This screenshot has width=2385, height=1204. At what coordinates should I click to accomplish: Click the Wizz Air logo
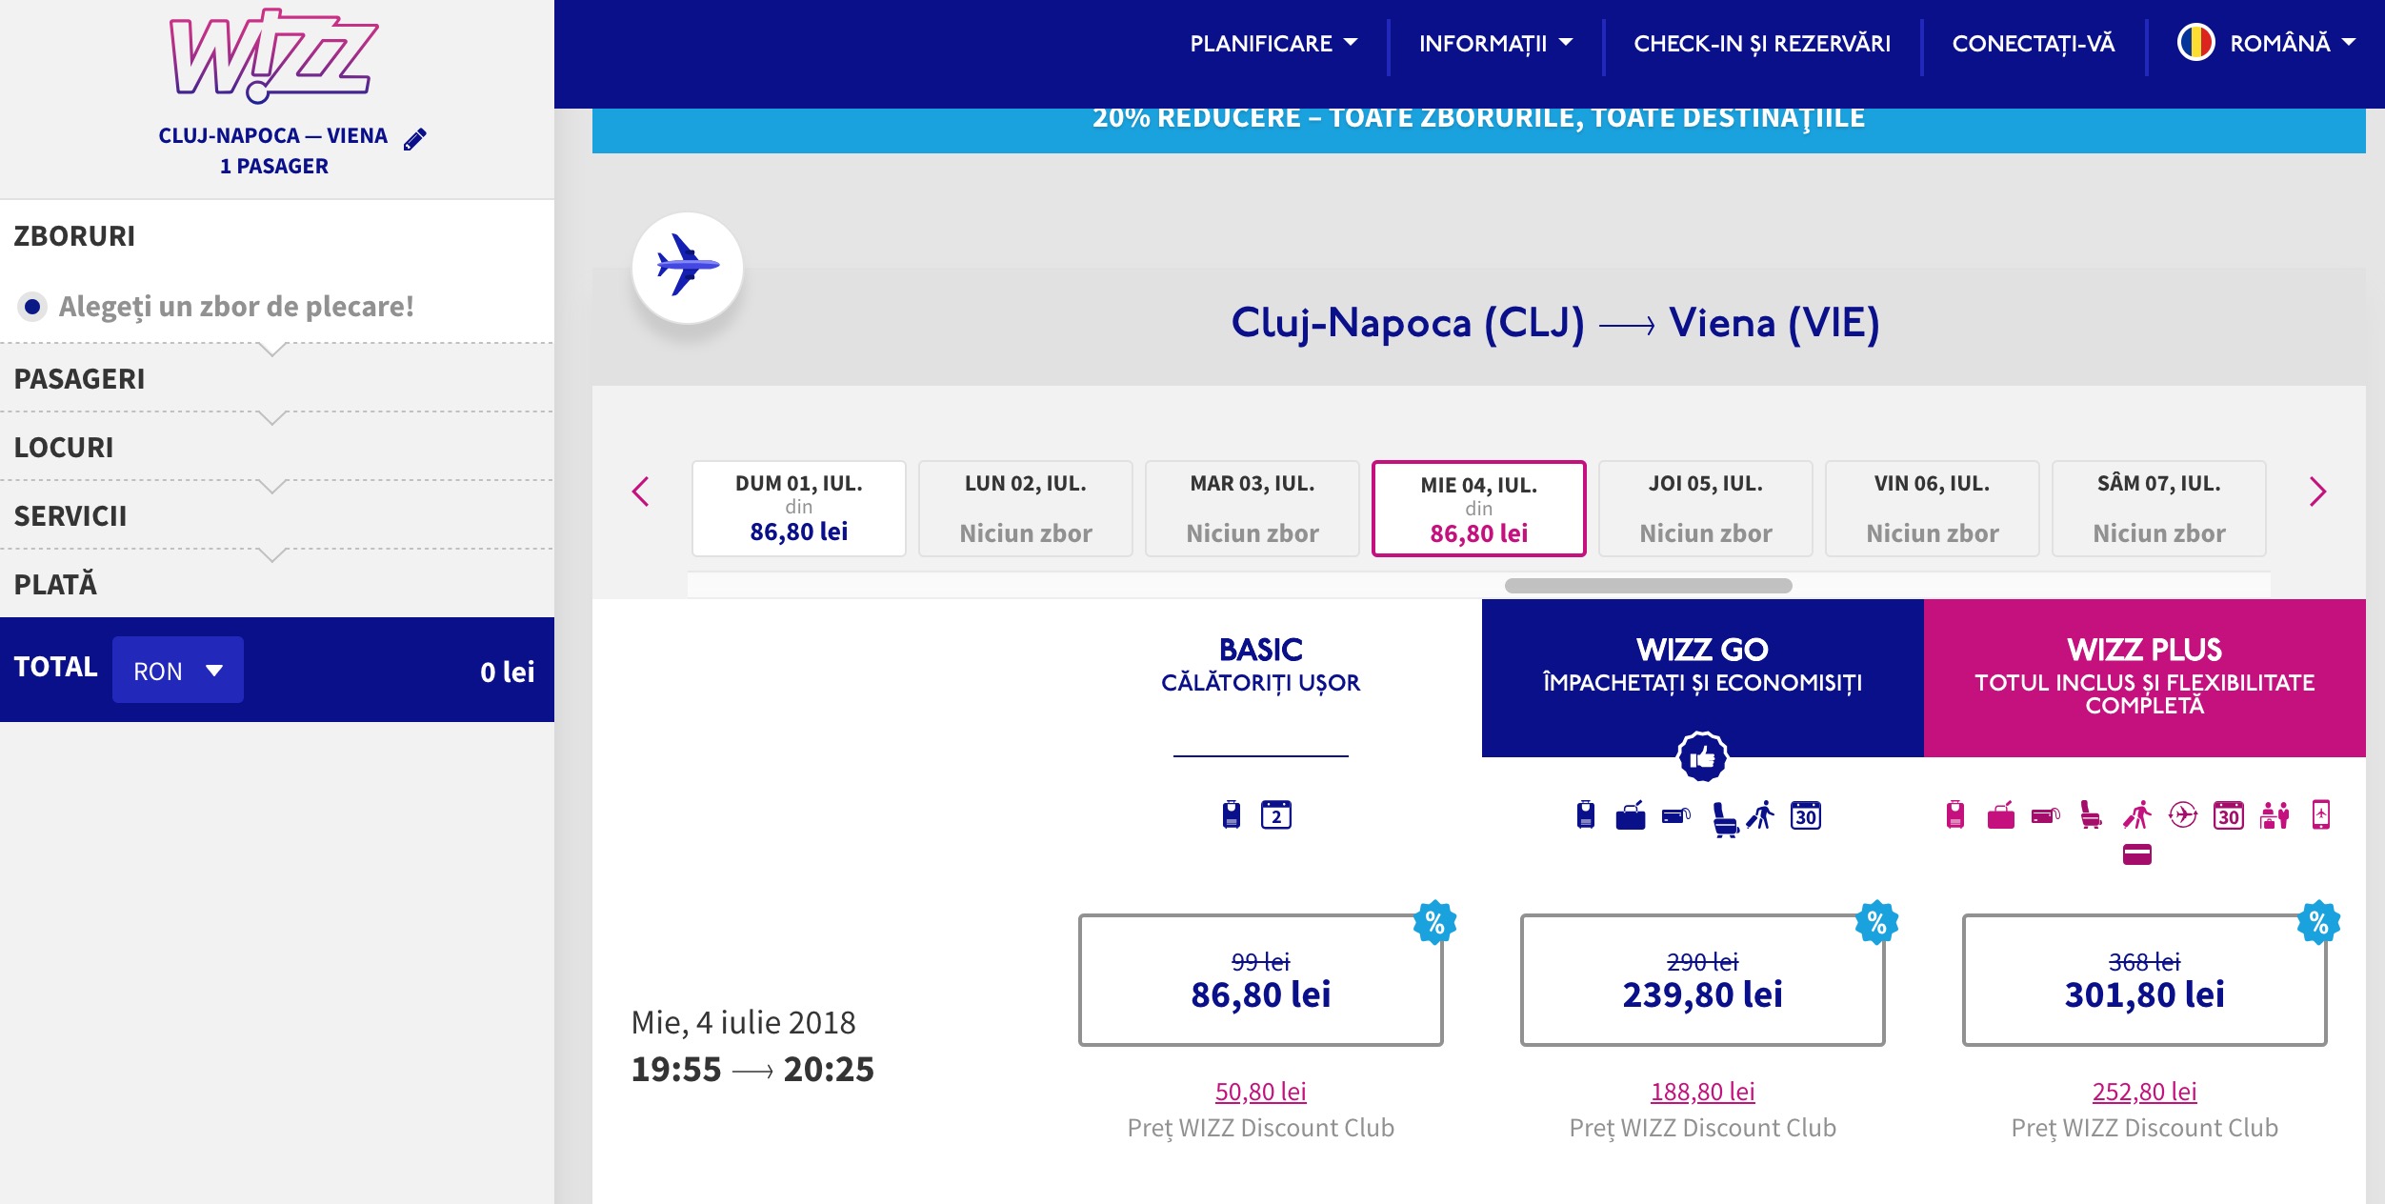pos(273,55)
